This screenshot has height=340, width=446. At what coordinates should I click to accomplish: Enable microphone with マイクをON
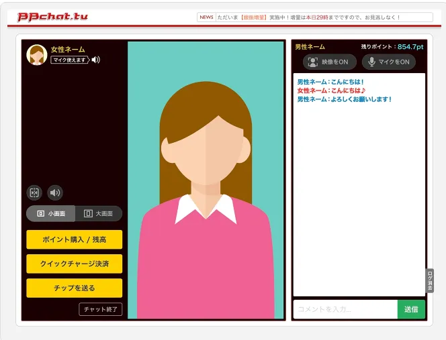[x=388, y=62]
